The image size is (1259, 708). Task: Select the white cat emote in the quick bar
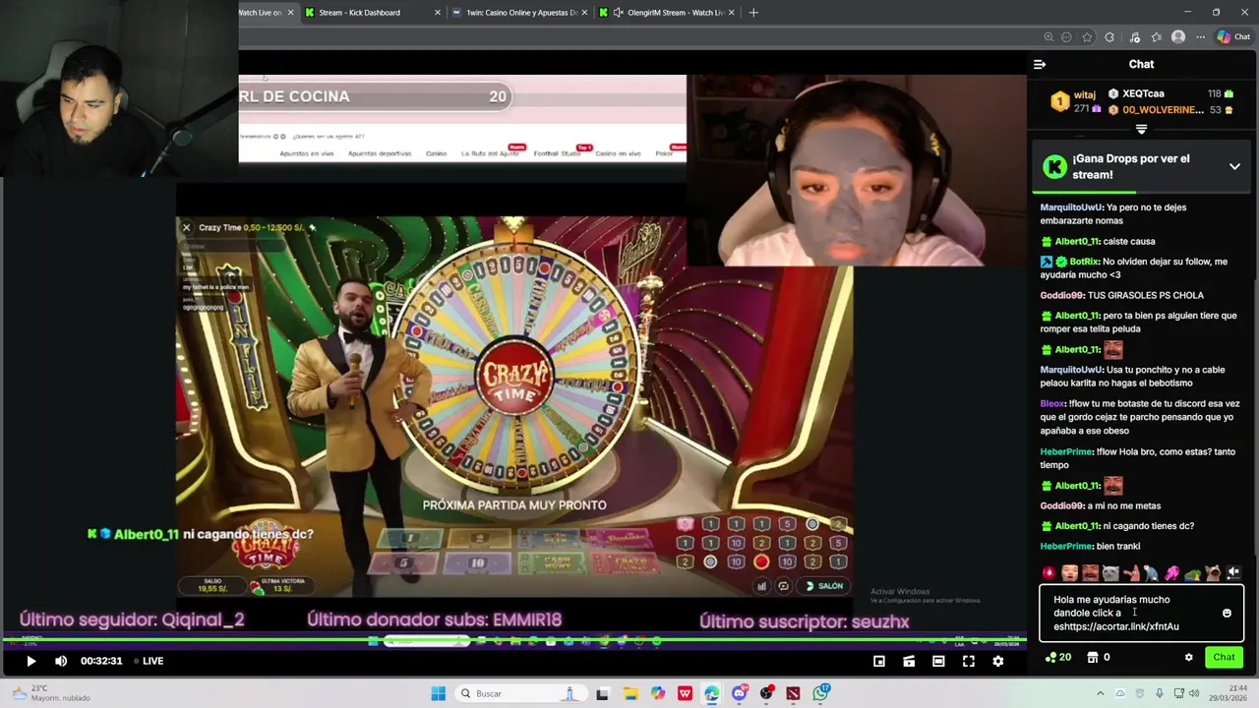tap(1110, 572)
